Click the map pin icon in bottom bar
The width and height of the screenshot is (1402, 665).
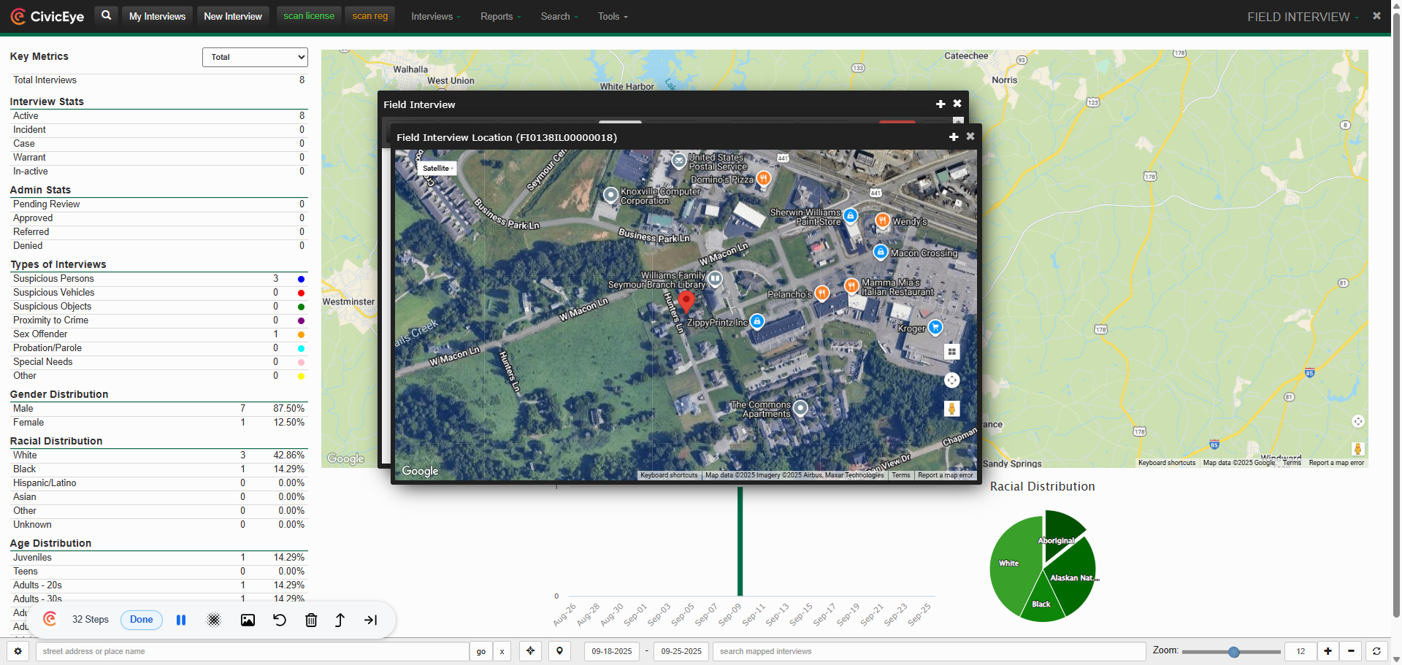[560, 651]
